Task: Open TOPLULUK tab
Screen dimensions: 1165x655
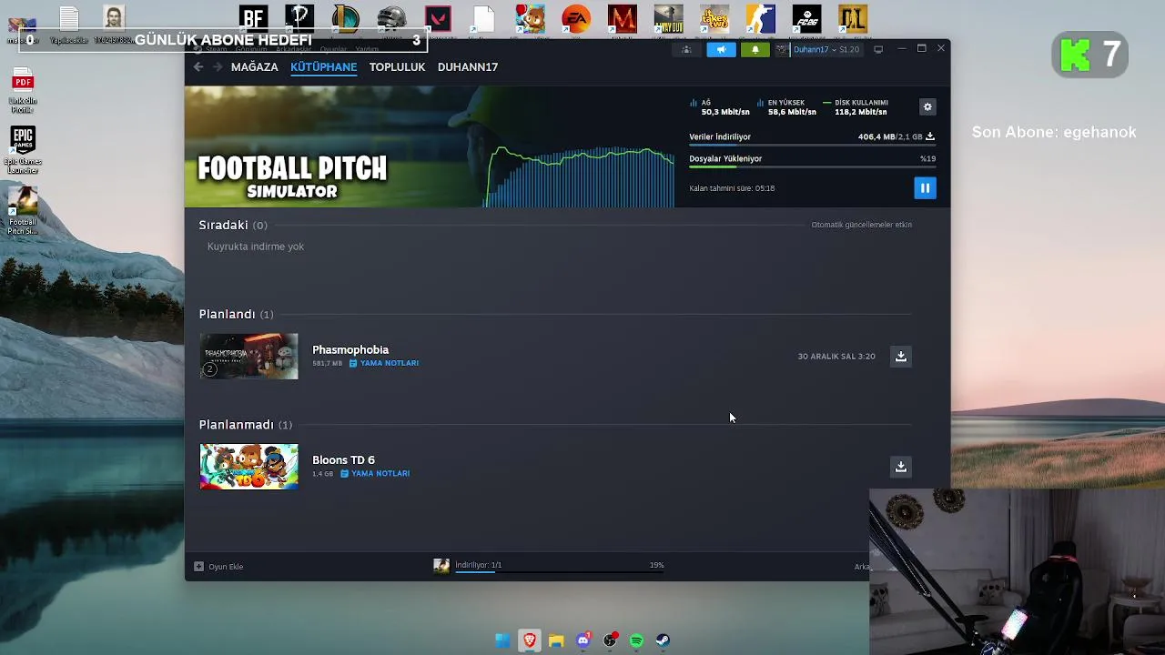Action: (x=397, y=66)
